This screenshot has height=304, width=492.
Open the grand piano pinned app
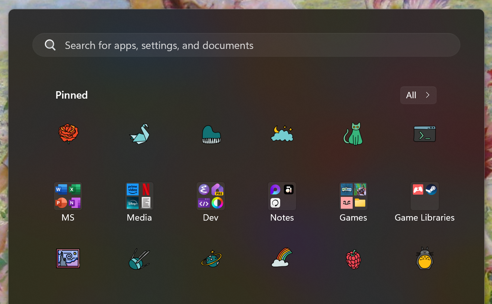(x=211, y=134)
